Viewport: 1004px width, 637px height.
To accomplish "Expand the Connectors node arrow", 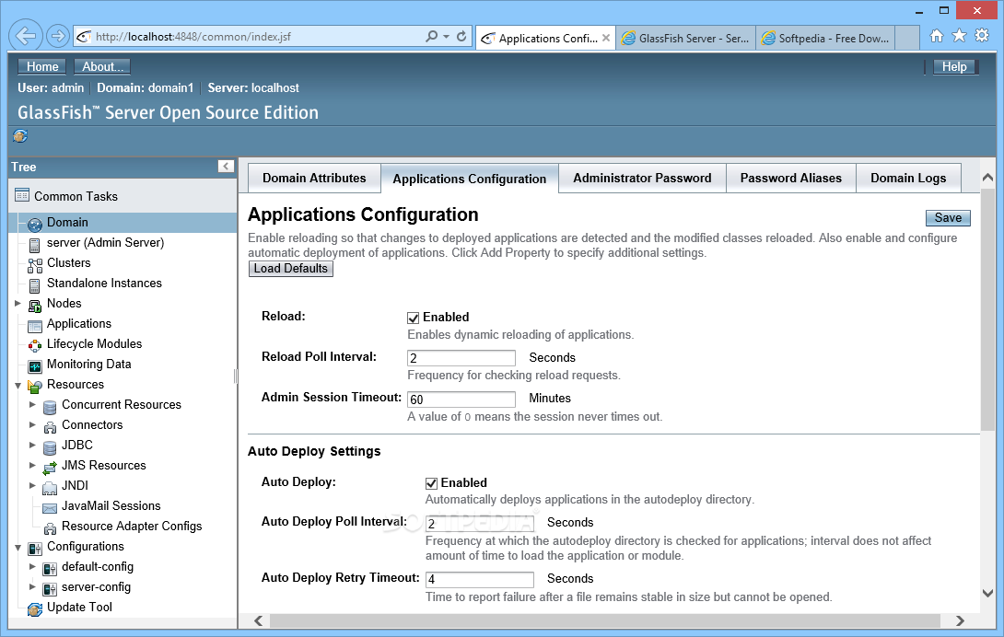I will pos(32,424).
